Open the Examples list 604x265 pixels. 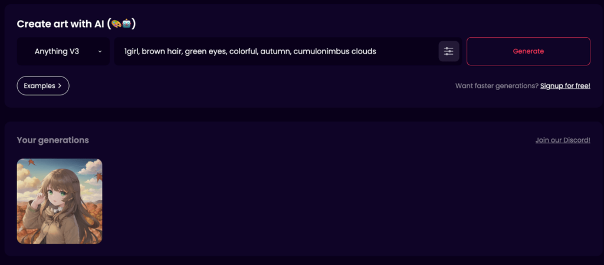coord(42,86)
